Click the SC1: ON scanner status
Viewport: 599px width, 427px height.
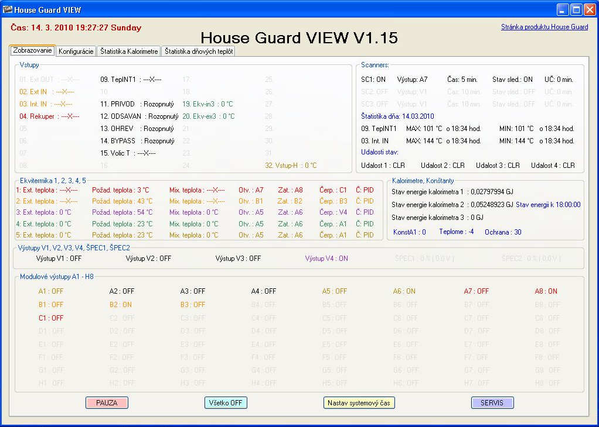point(373,80)
